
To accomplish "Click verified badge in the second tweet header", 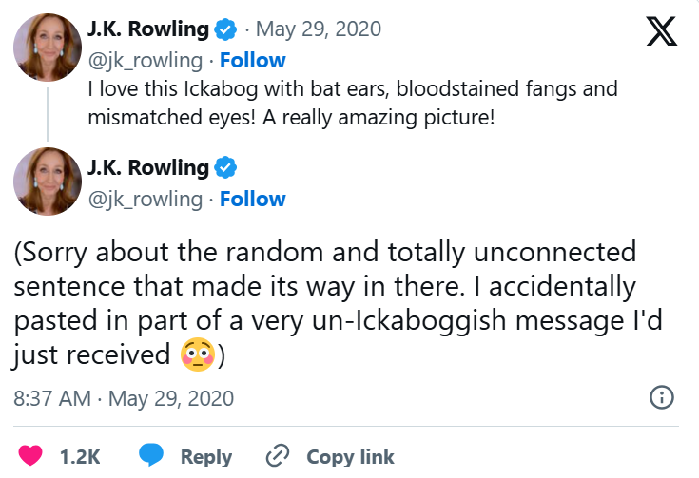I will (225, 169).
